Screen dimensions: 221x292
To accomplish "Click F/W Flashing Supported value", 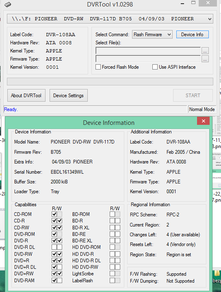I will click(176, 274).
